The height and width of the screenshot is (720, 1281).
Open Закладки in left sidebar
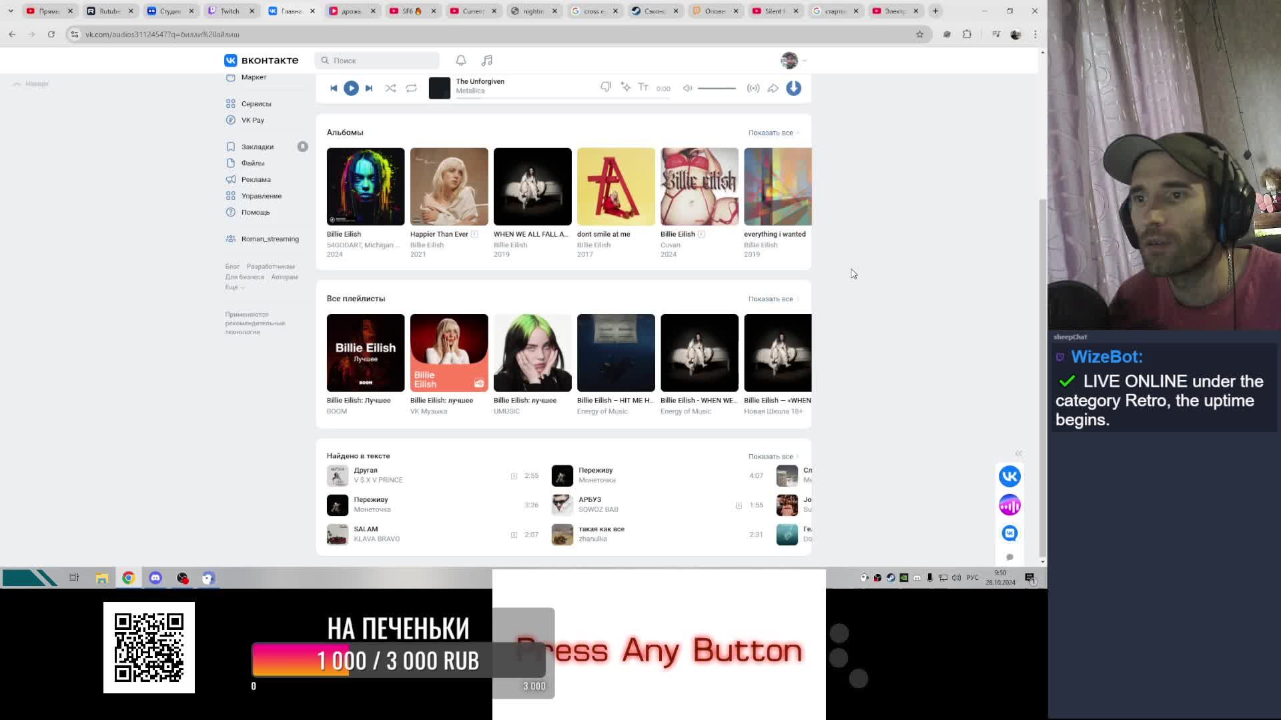pyautogui.click(x=258, y=147)
